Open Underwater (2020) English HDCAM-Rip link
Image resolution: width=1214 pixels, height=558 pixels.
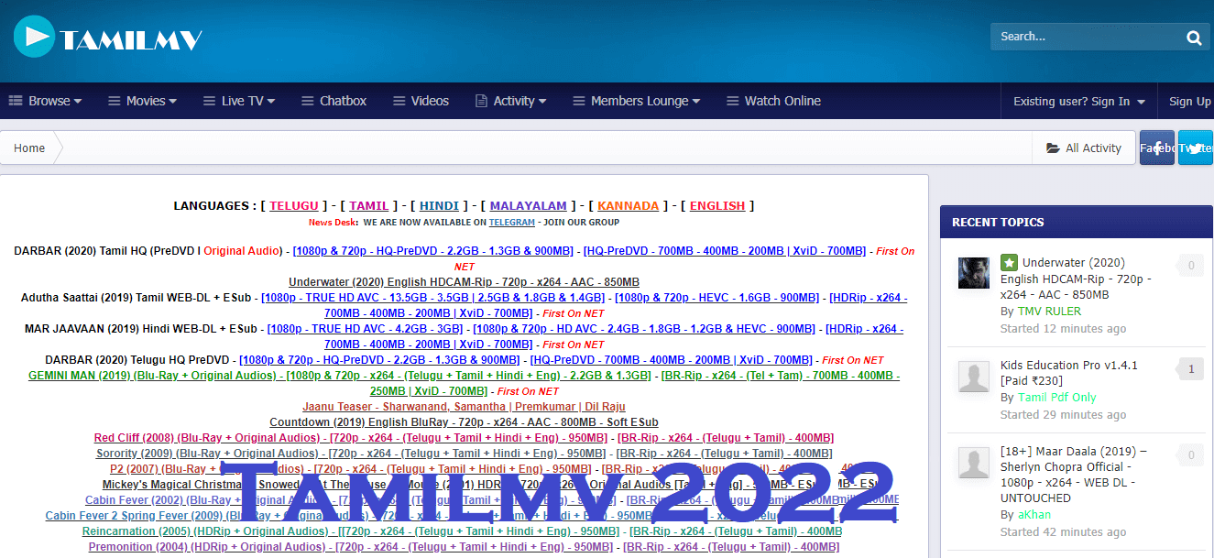click(464, 281)
